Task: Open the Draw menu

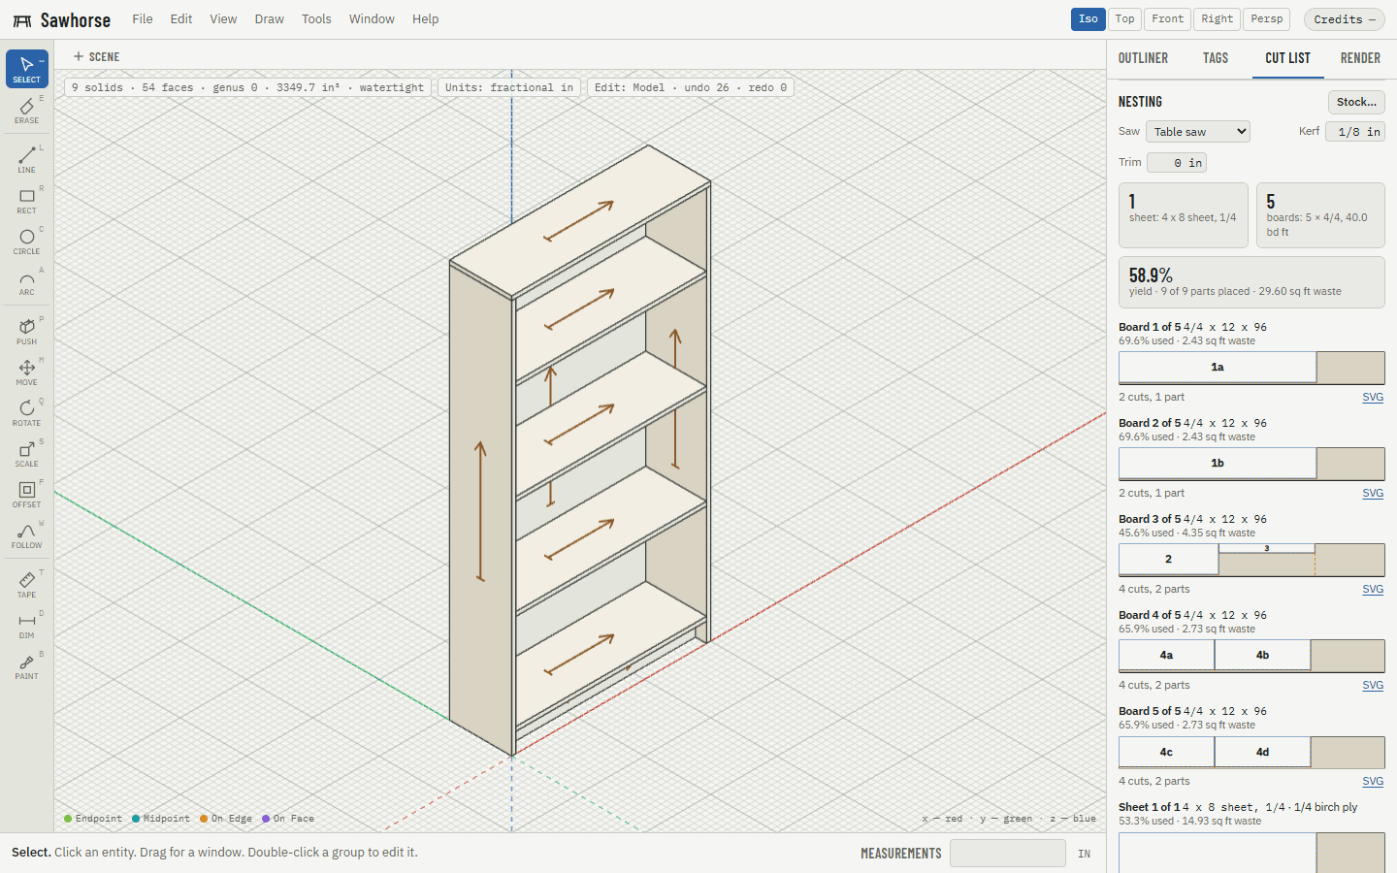Action: 270,19
